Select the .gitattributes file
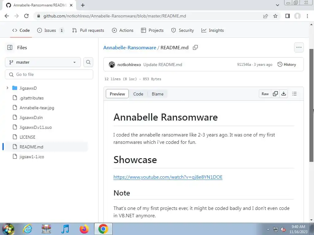The height and width of the screenshot is (235, 314). point(32,98)
